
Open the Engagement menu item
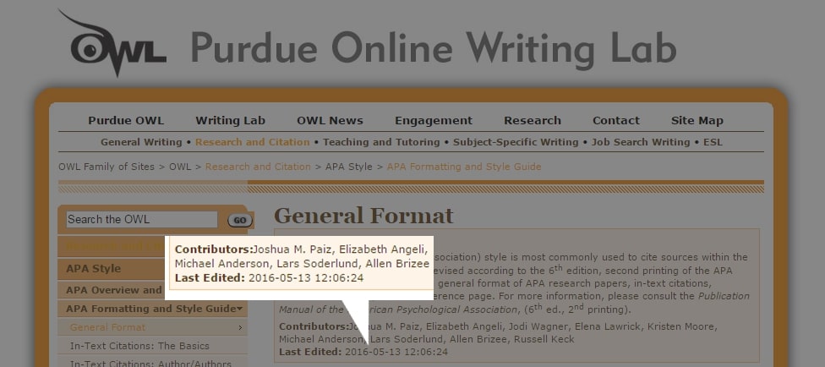434,121
